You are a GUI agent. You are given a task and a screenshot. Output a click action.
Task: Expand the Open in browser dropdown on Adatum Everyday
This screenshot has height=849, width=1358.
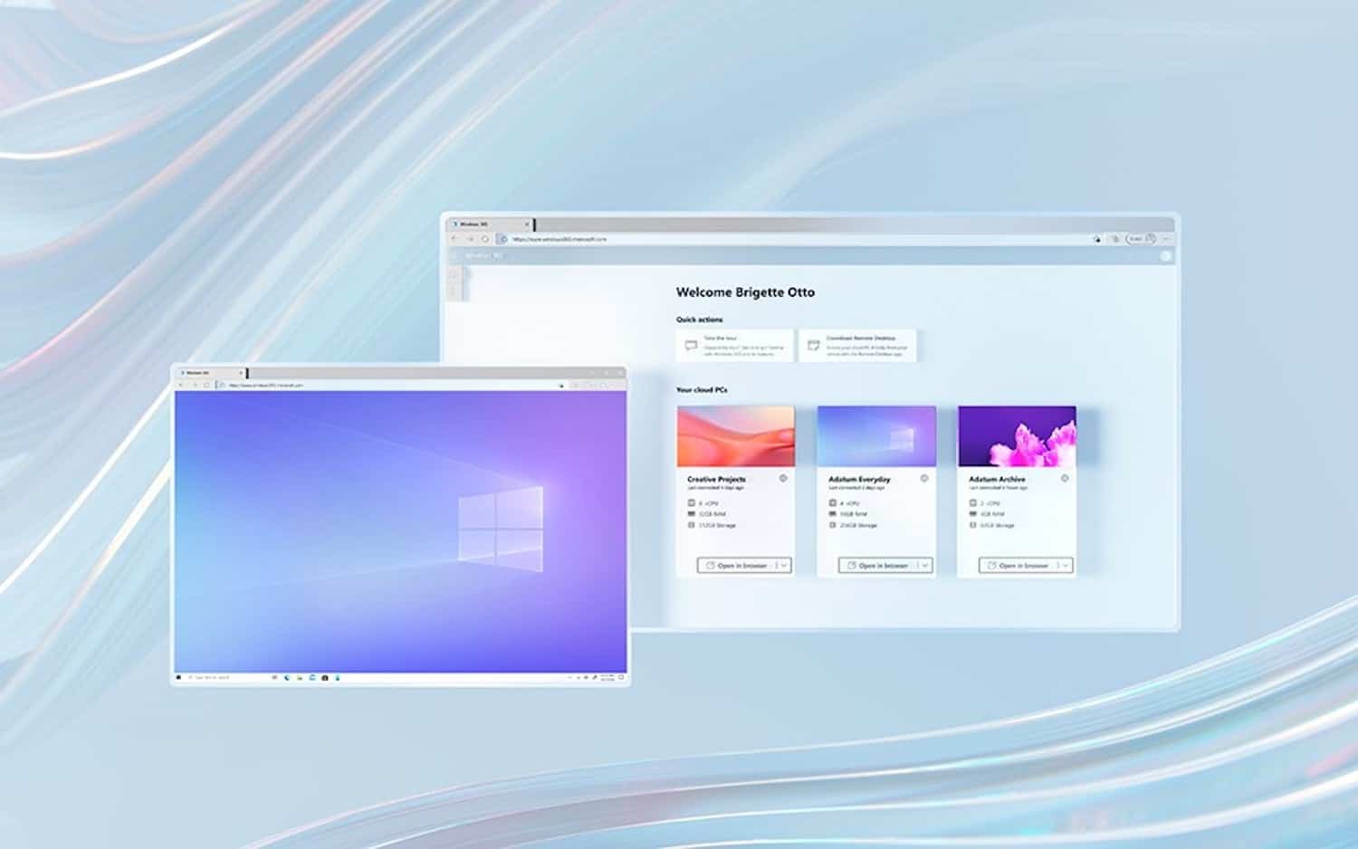925,567
